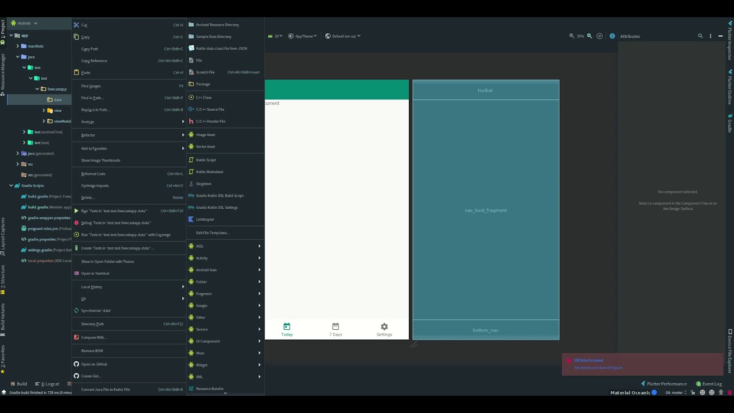Expand the java (generated) folder
The height and width of the screenshot is (413, 734).
click(17, 153)
